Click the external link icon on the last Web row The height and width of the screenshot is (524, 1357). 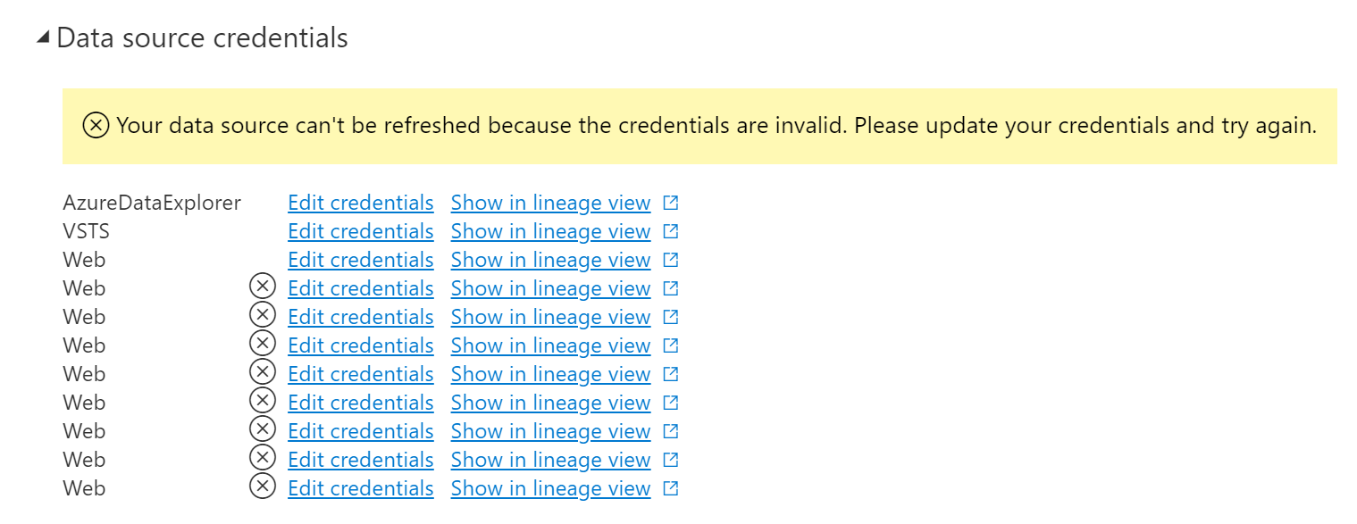pos(669,488)
